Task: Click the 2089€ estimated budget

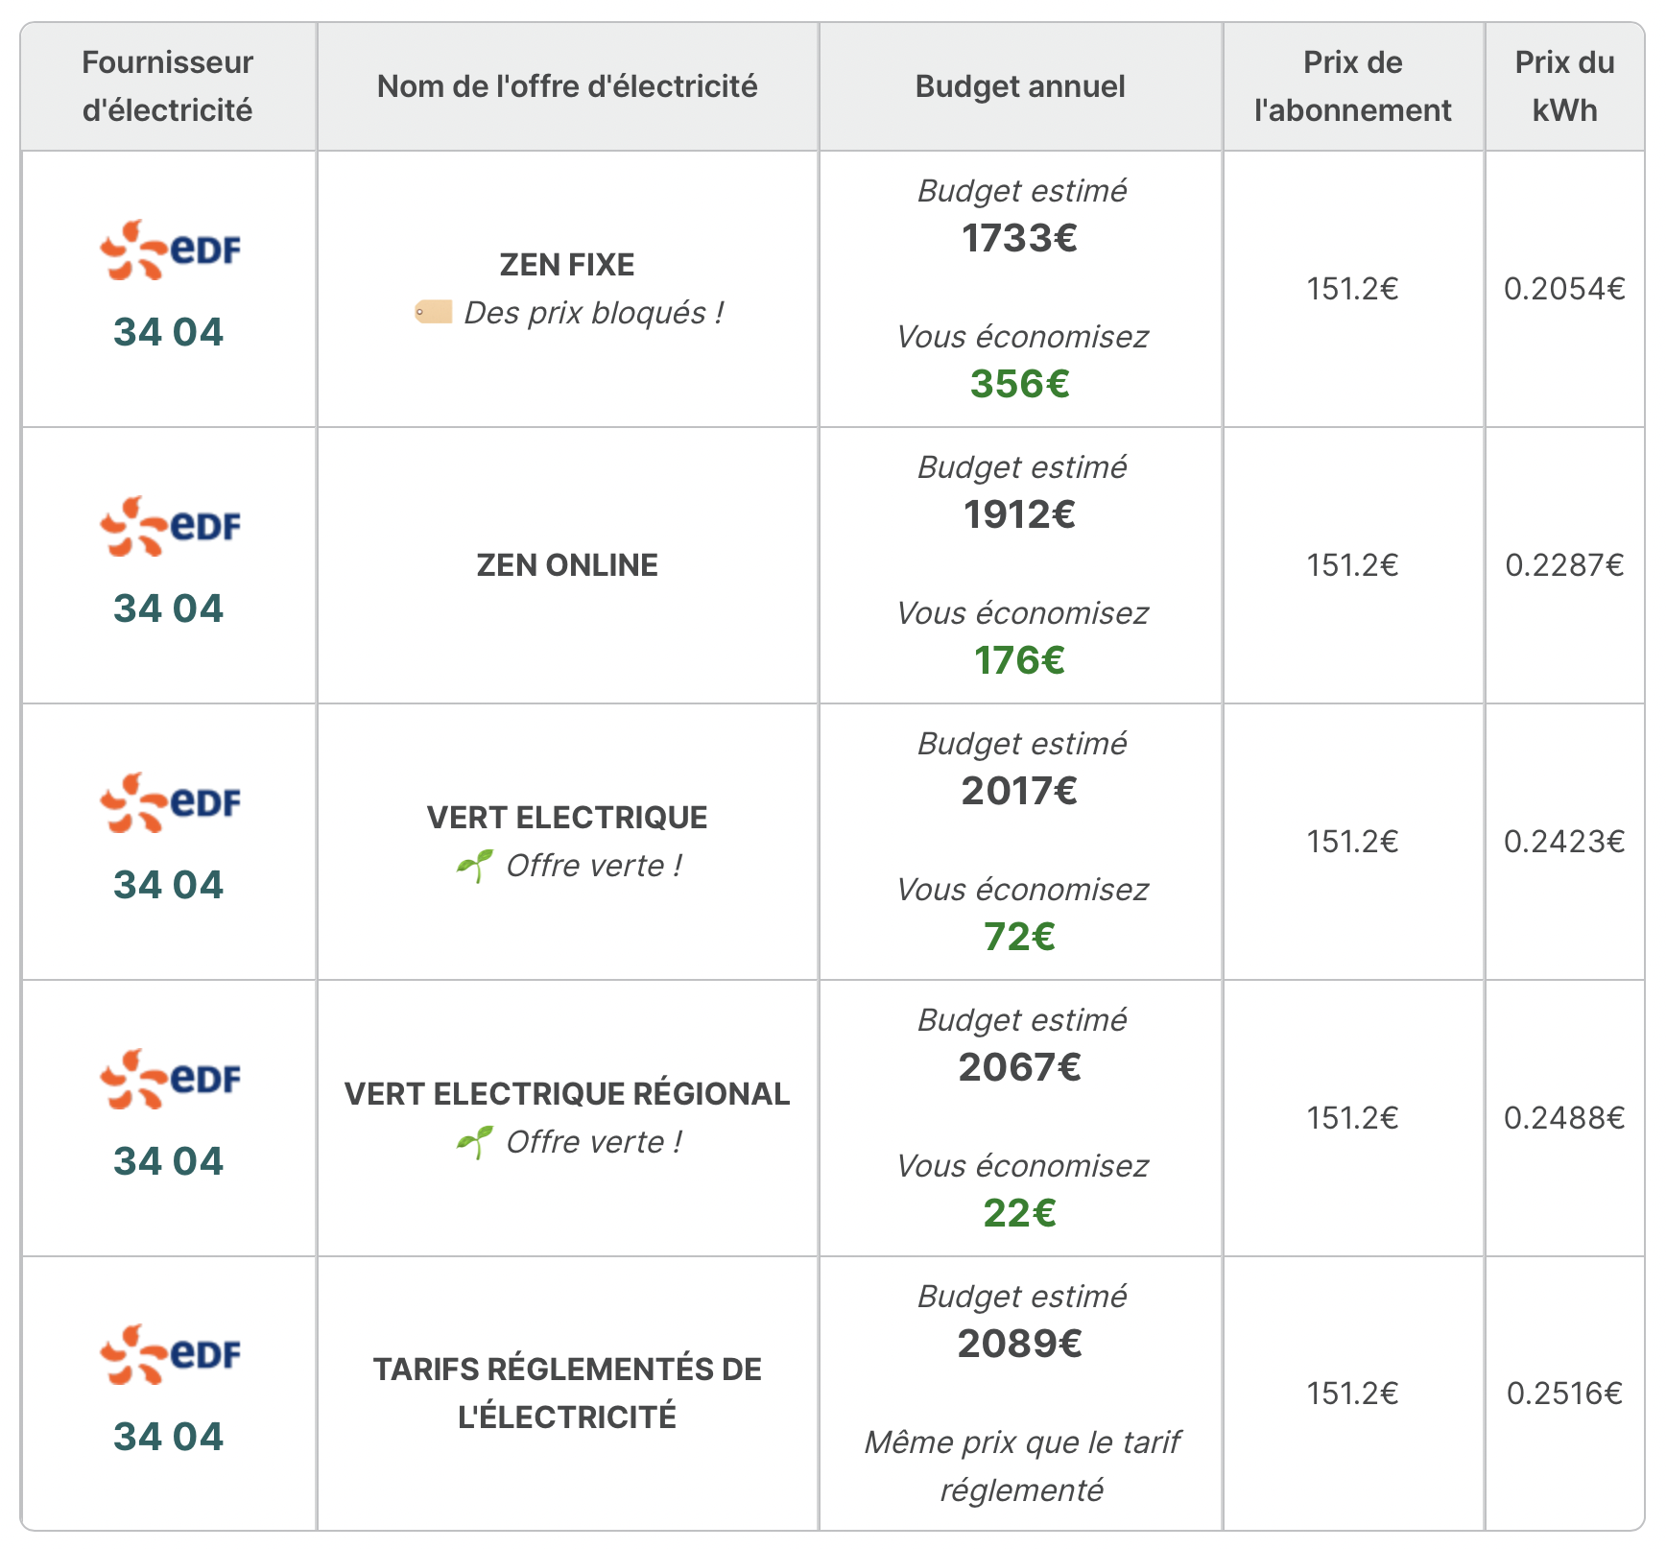Action: coord(1020,1345)
